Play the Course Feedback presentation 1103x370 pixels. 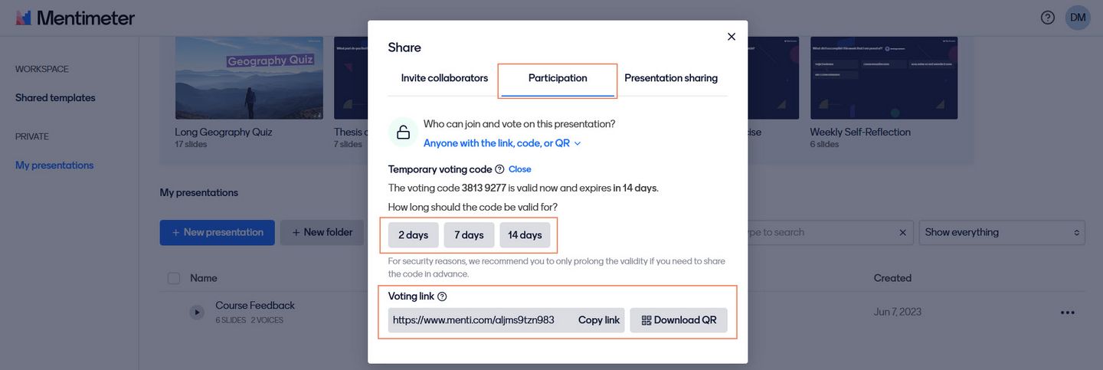pyautogui.click(x=197, y=312)
